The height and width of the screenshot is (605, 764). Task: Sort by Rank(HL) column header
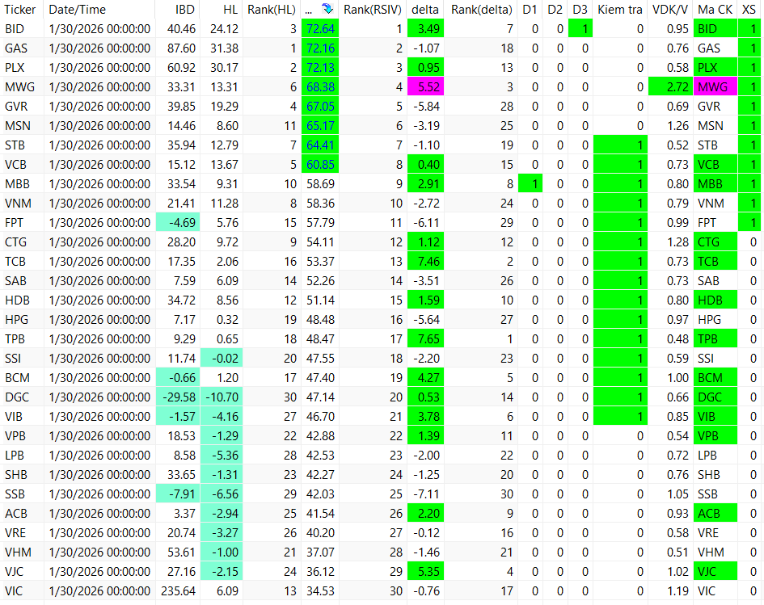(272, 10)
